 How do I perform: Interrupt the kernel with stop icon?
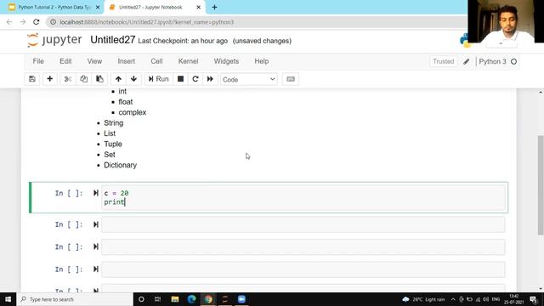180,79
